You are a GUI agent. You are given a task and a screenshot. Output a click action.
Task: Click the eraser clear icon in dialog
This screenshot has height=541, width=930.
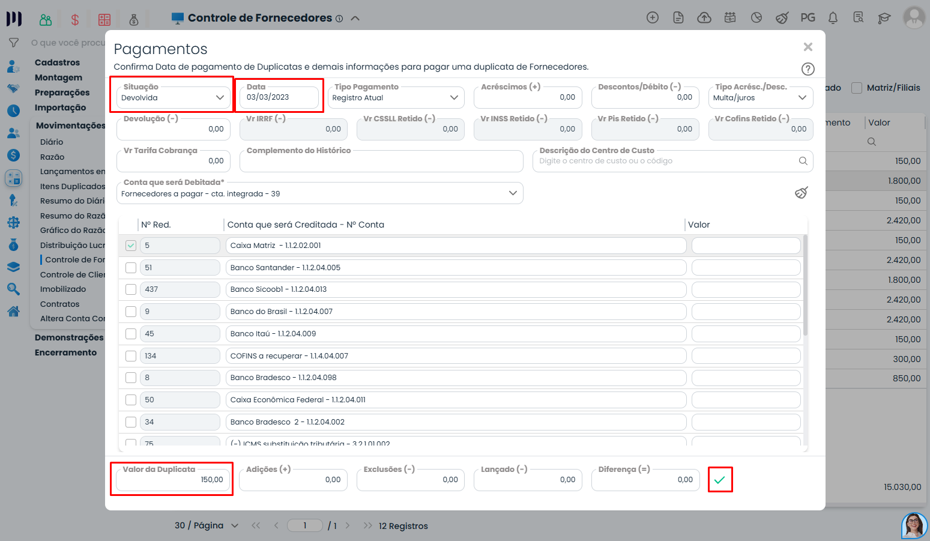click(x=801, y=193)
